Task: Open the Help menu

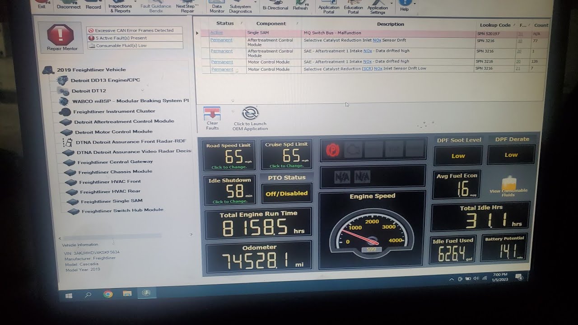Action: [404, 7]
